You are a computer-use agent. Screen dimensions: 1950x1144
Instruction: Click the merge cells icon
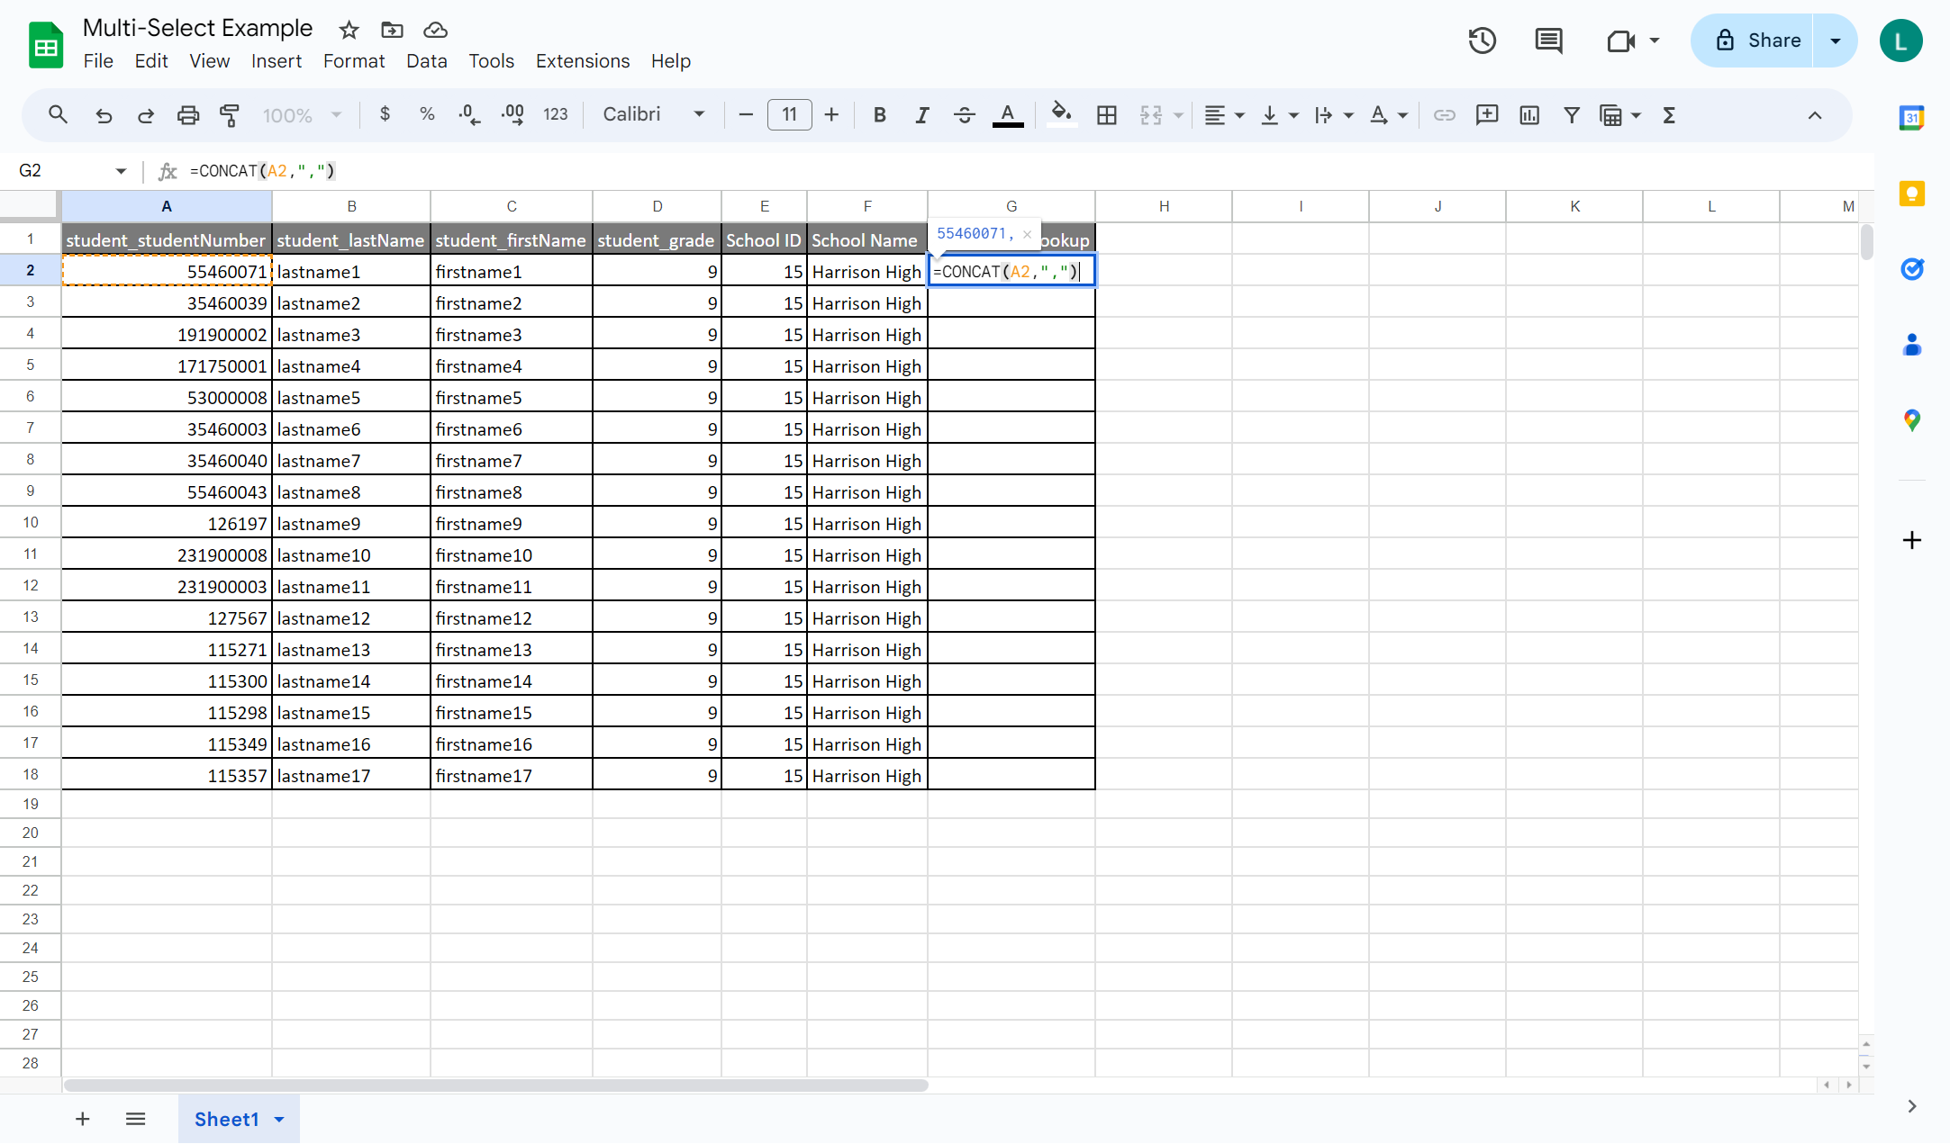click(1151, 115)
